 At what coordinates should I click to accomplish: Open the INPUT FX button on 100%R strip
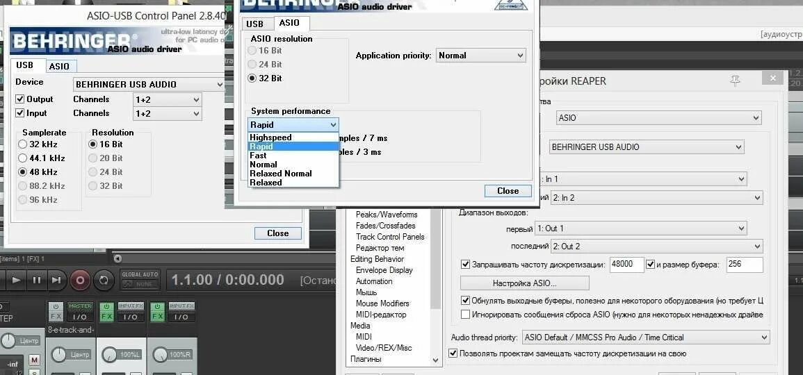(181, 306)
